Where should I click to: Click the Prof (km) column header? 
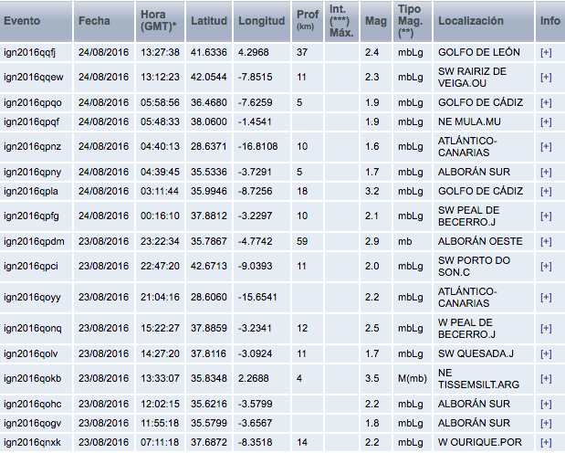coord(308,20)
